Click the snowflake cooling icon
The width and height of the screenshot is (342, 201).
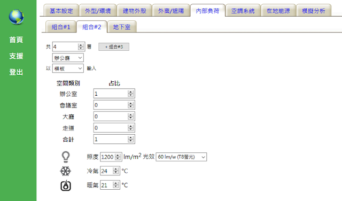pyautogui.click(x=65, y=171)
